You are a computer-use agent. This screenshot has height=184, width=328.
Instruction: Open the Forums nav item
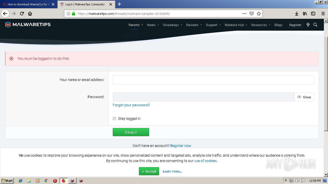tap(134, 25)
